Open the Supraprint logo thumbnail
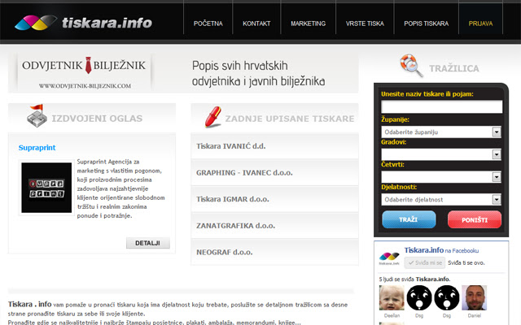 (46, 188)
